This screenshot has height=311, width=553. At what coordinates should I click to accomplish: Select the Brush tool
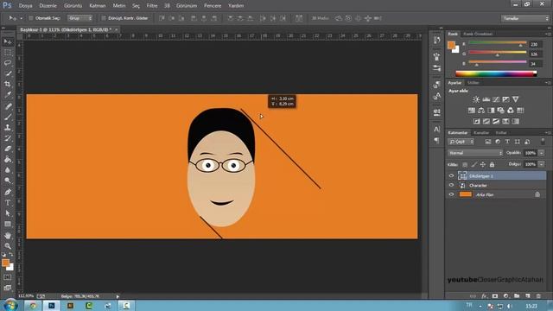point(8,117)
